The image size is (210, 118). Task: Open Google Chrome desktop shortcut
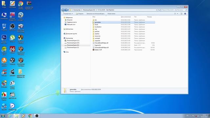coord(21,5)
